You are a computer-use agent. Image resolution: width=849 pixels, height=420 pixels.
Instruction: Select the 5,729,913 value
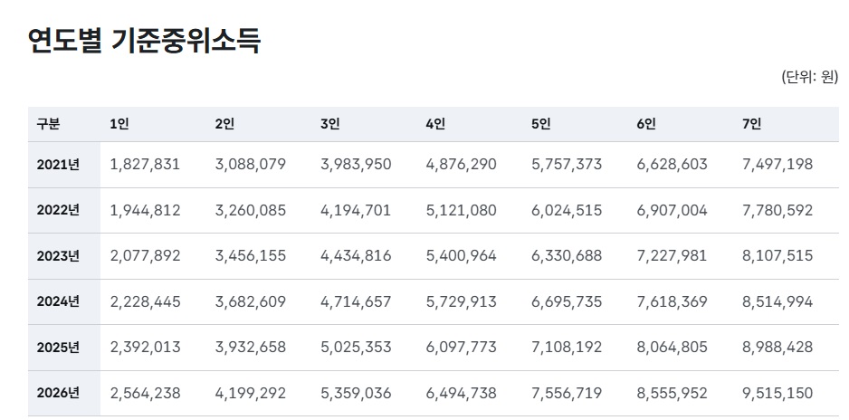tap(461, 301)
